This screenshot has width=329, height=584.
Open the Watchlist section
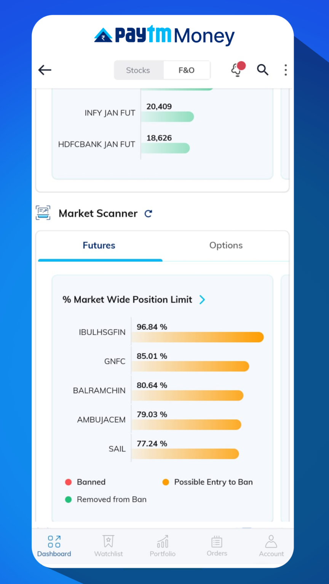(108, 546)
